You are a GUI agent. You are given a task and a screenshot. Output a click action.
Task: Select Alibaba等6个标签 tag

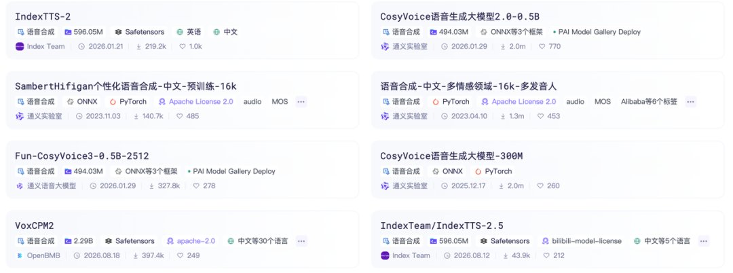point(649,101)
